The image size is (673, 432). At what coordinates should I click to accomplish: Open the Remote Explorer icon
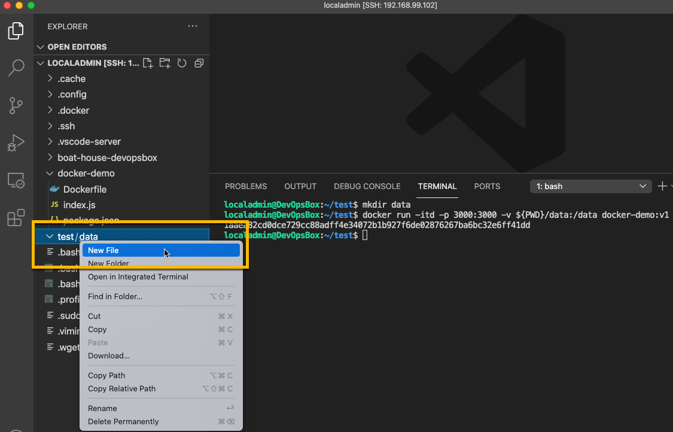[x=16, y=180]
